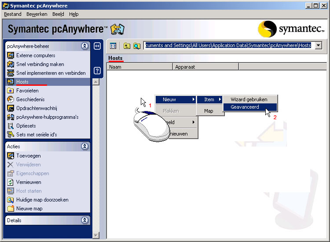This screenshot has width=330, height=242.
Task: Open the Optiesets icon
Action: (x=11, y=126)
